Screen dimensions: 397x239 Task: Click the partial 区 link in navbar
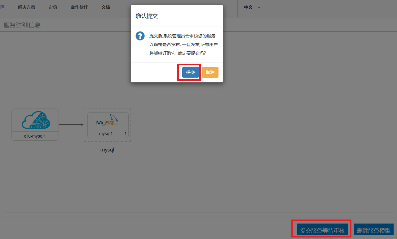pyautogui.click(x=2, y=7)
